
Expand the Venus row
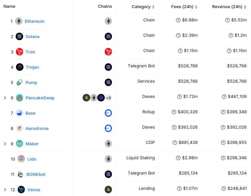(5, 190)
